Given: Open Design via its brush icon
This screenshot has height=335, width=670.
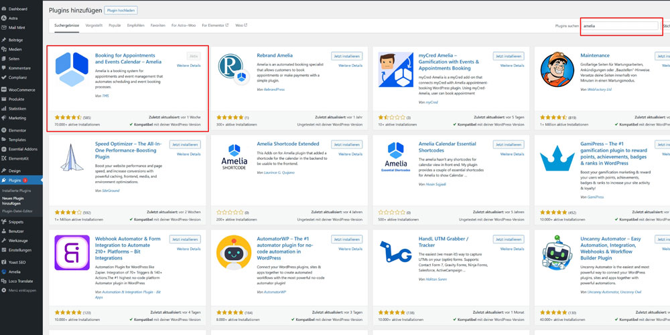Looking at the screenshot, I should 4,171.
